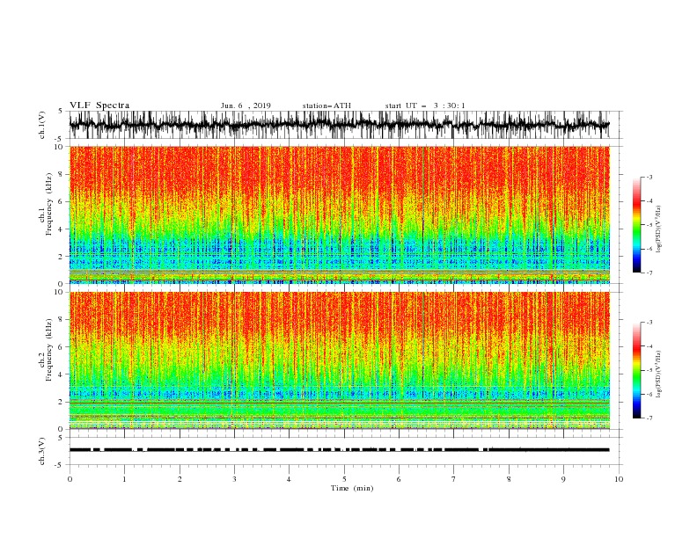Viewport: 697px width, 538px height.
Task: Click the "9" tick on the time axis
Action: 563,479
